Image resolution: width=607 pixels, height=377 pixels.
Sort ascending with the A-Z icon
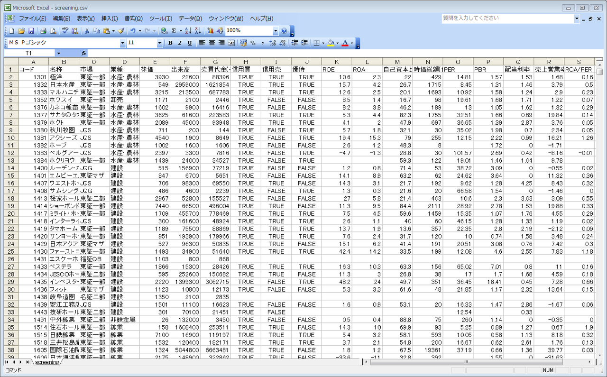click(188, 31)
